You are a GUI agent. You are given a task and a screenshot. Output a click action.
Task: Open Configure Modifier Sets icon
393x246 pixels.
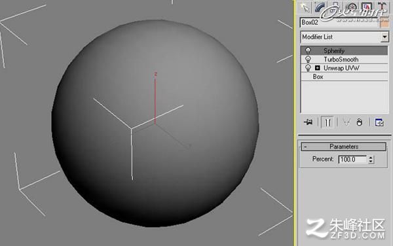379,122
